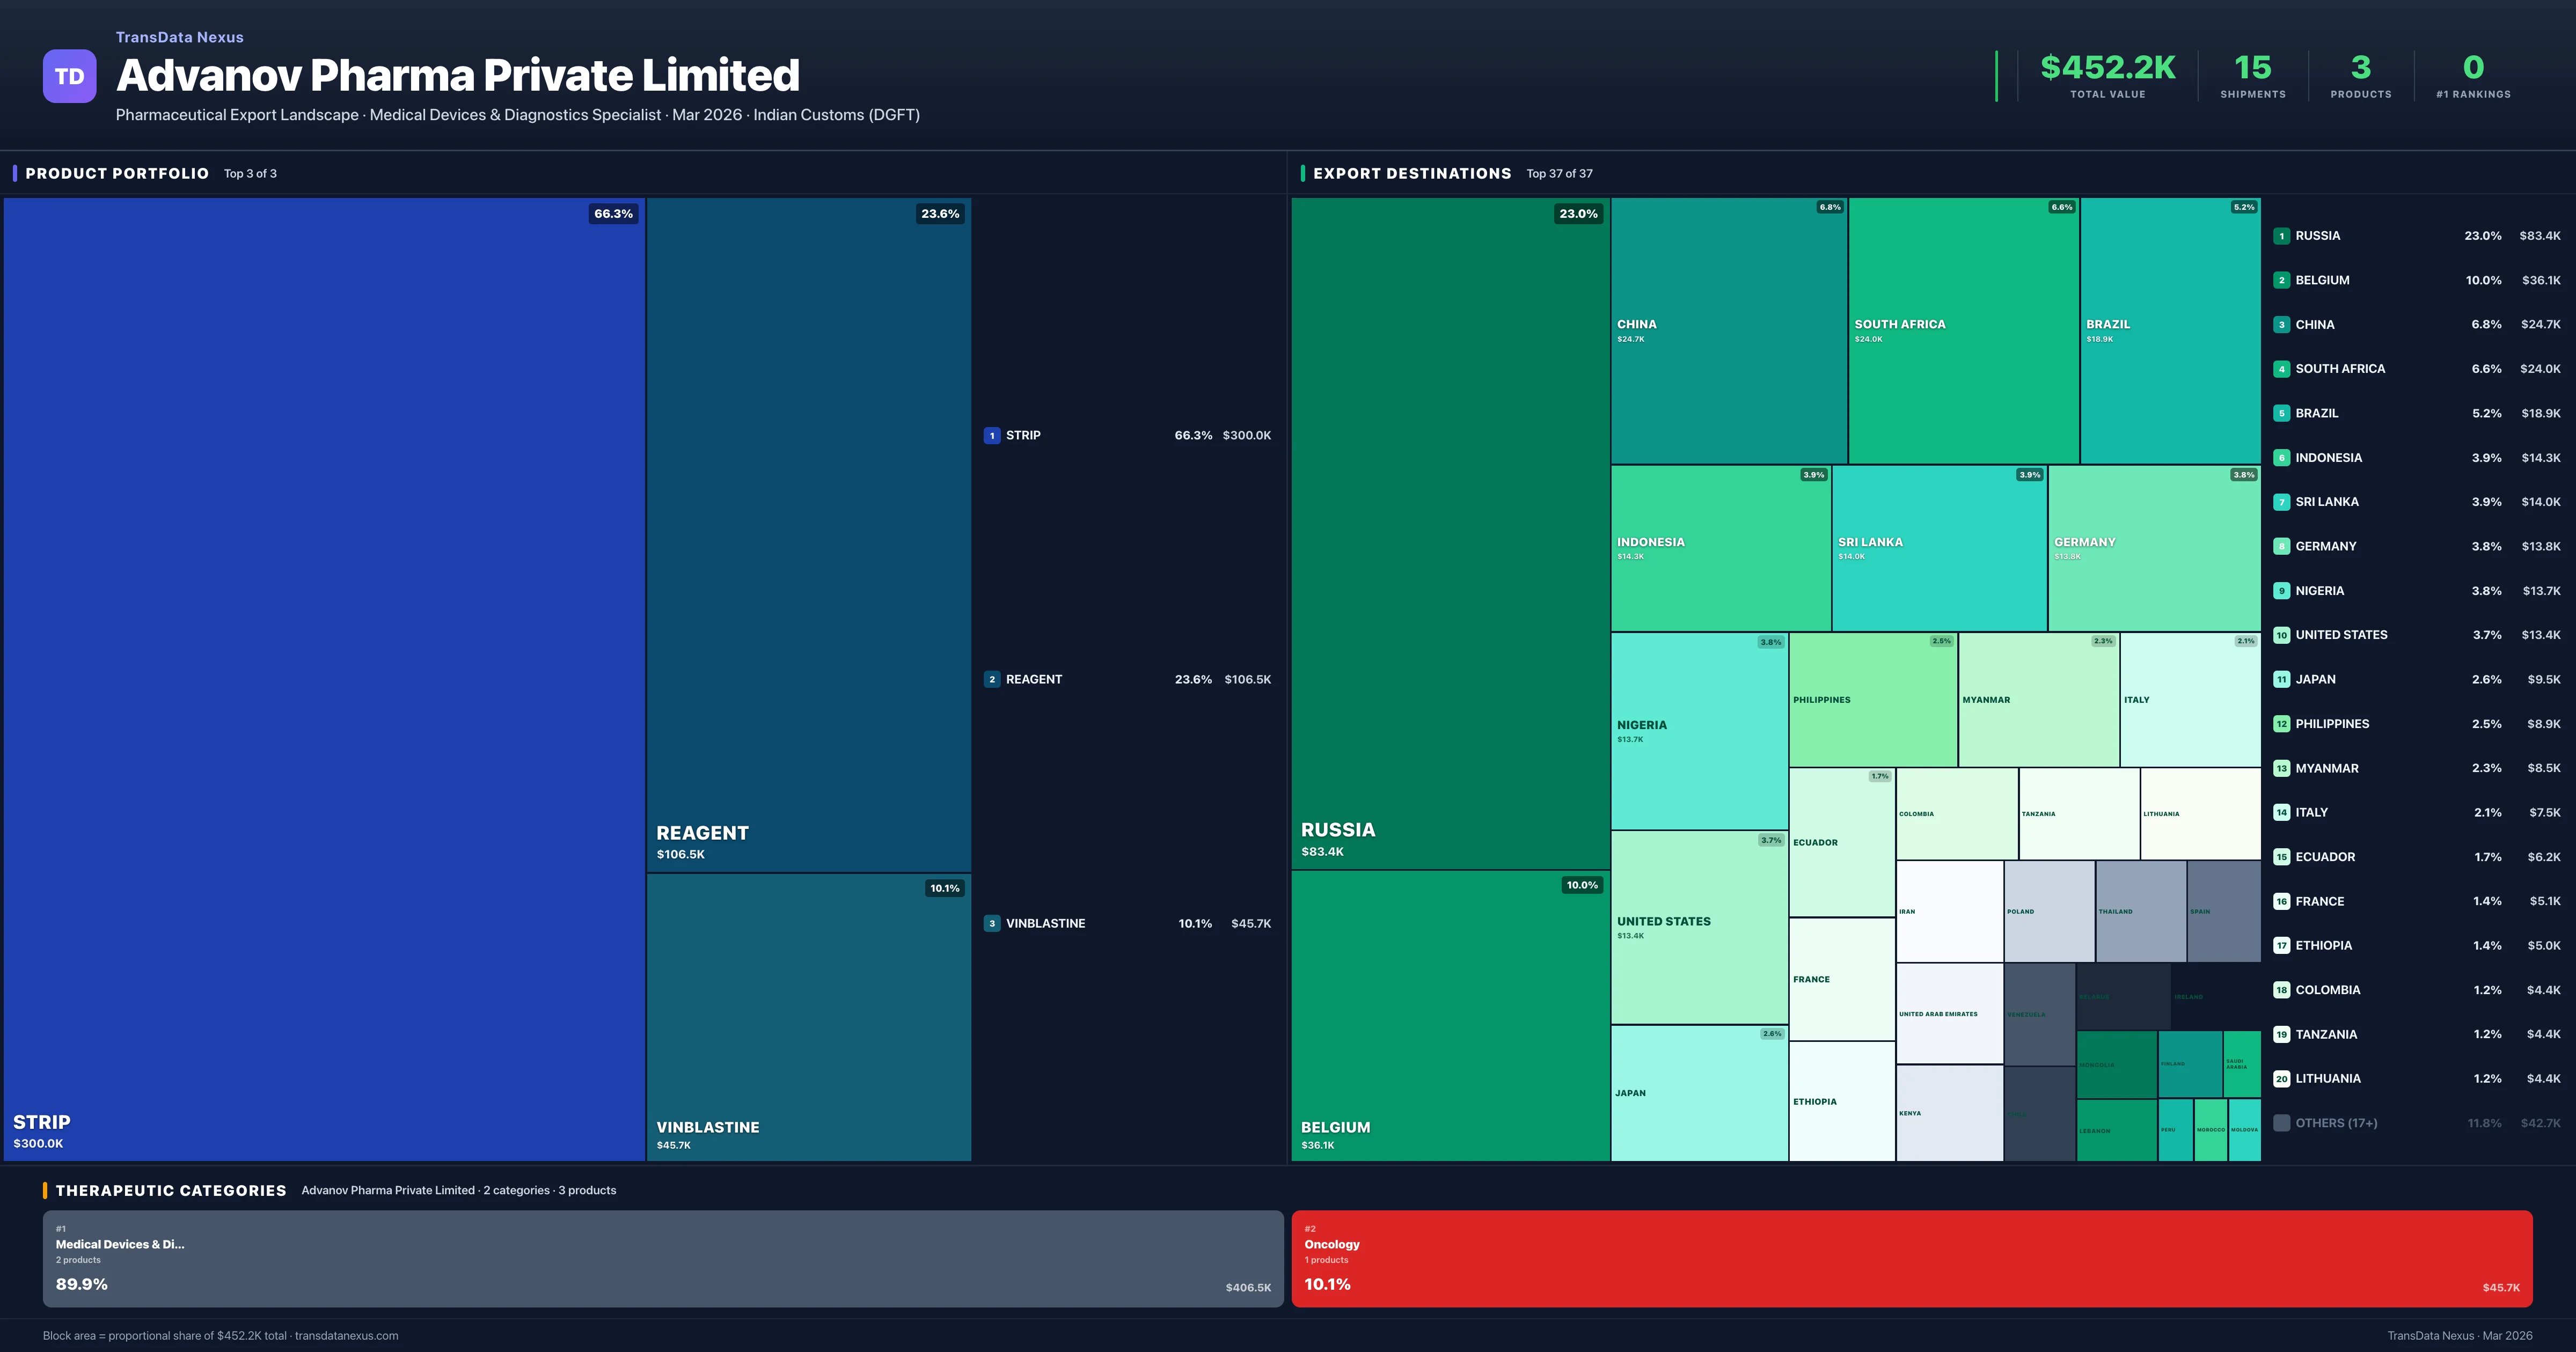Click the gray OTHERS (17+) legend swatch
This screenshot has width=2576, height=1352.
coord(2281,1123)
